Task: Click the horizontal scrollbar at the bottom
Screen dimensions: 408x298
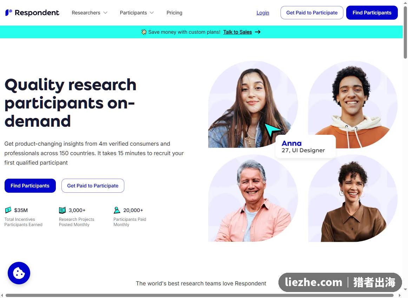Action: click(x=199, y=295)
